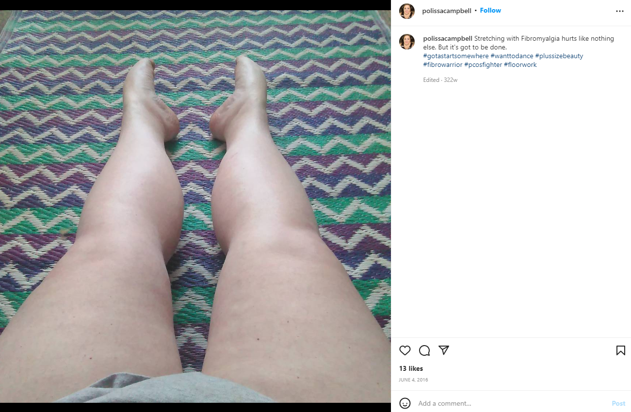Viewport: 631px width, 412px height.
Task: Like the post with the heart icon
Action: tap(405, 350)
